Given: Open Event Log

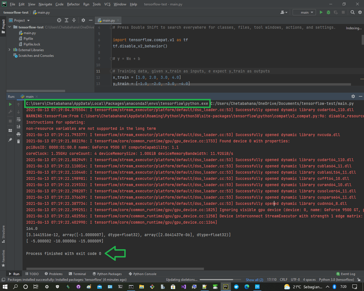Looking at the screenshot, I should click(x=346, y=274).
